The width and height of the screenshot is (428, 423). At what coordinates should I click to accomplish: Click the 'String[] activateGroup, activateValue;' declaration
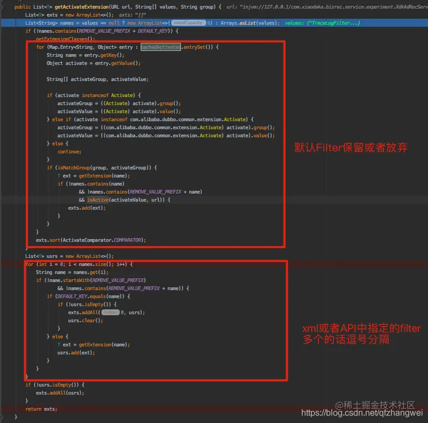click(x=97, y=79)
